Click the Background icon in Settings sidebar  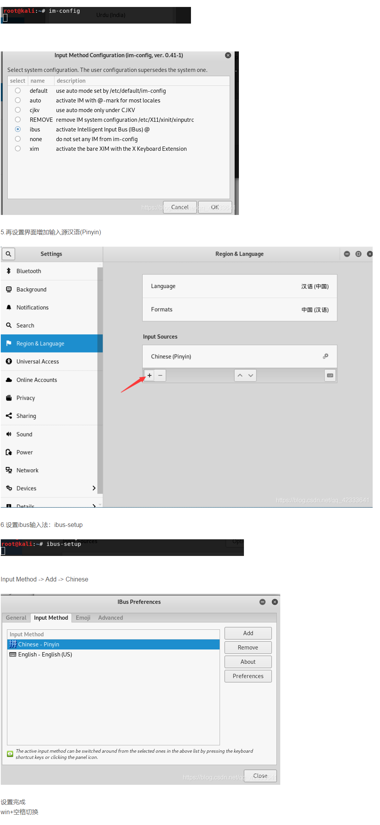[9, 289]
